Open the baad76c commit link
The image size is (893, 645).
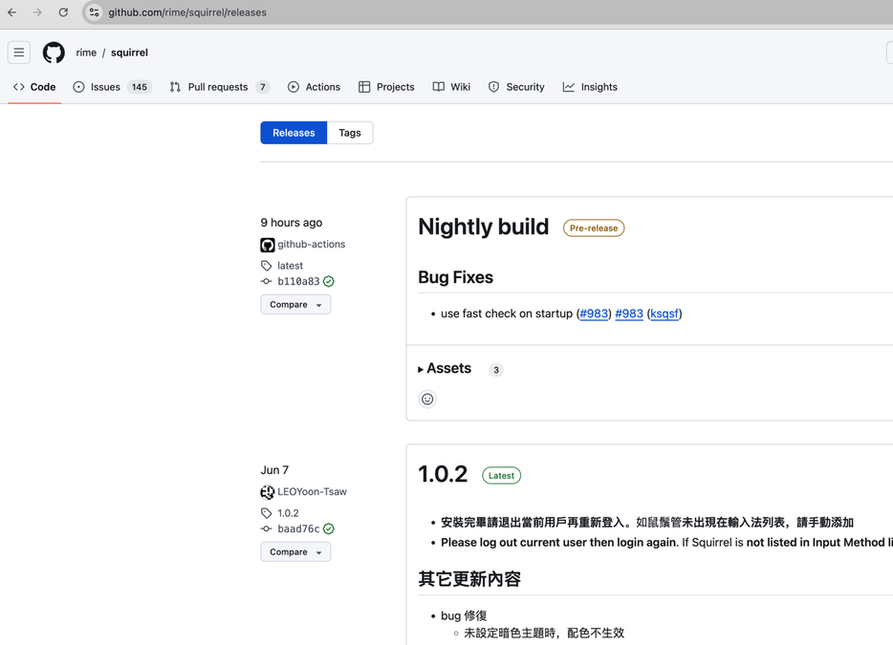(298, 528)
